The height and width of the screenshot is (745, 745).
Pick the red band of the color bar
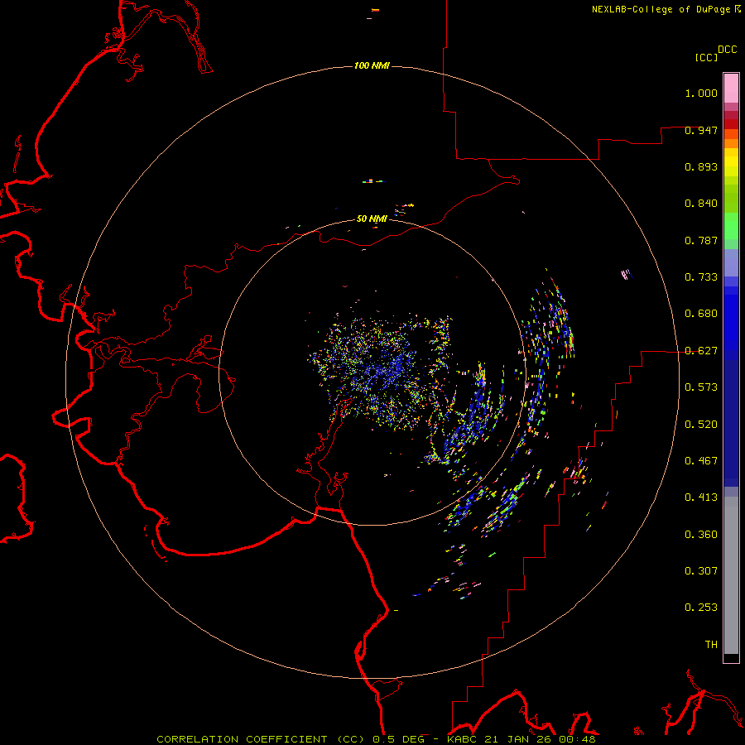731,124
